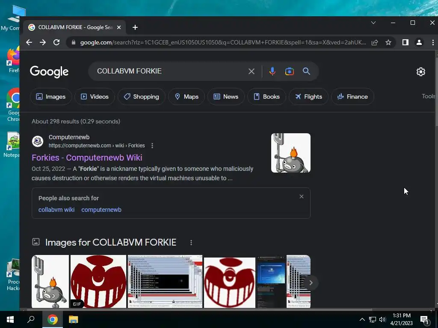Image resolution: width=438 pixels, height=328 pixels.
Task: View site information via the lock icon
Action: 74,42
